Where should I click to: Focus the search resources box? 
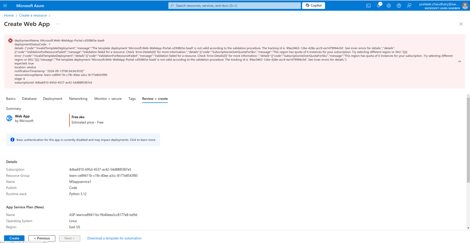coord(234,6)
